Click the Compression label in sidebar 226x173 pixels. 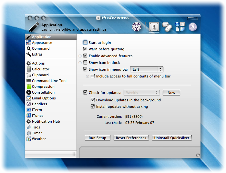click(x=43, y=86)
